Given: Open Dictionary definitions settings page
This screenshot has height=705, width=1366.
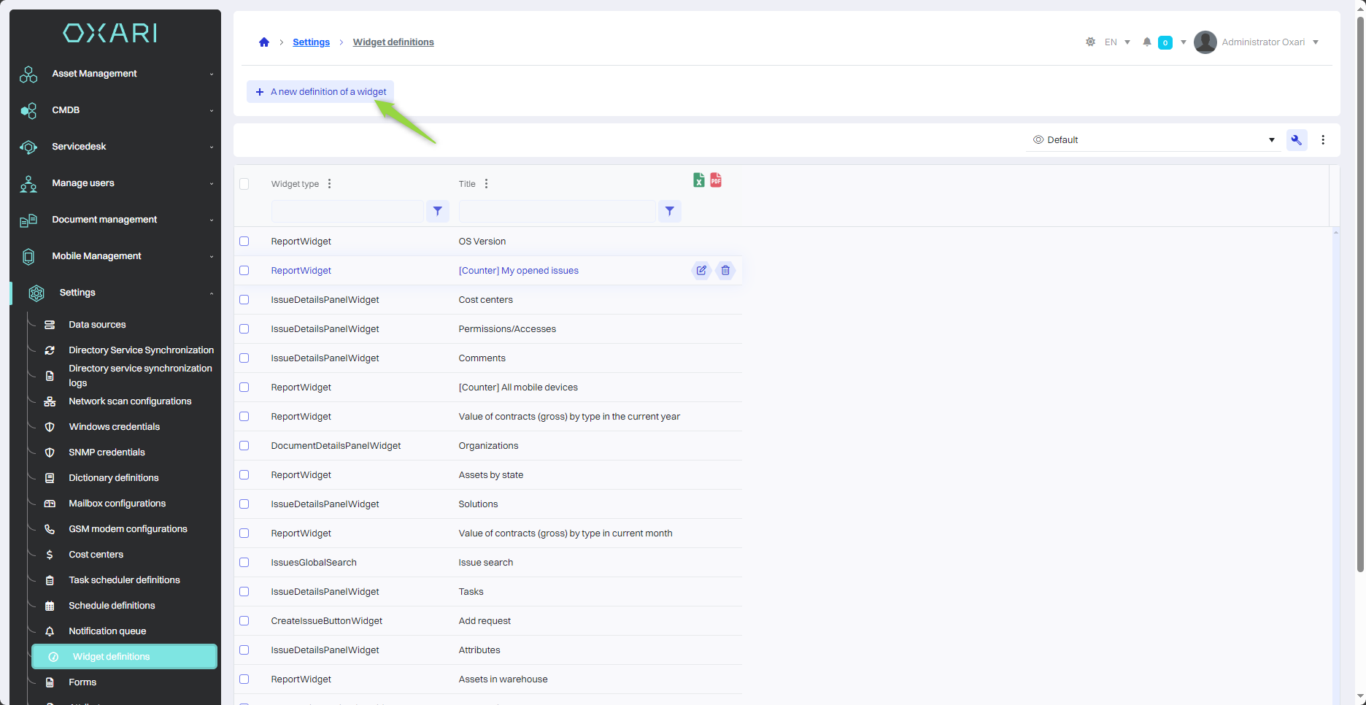Looking at the screenshot, I should pos(113,478).
